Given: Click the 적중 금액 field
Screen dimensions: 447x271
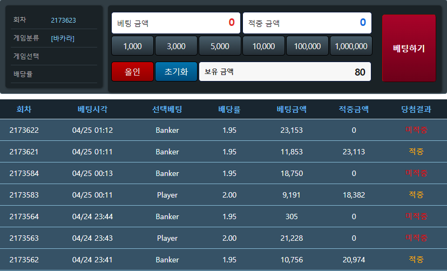Looking at the screenshot, I should [x=307, y=23].
